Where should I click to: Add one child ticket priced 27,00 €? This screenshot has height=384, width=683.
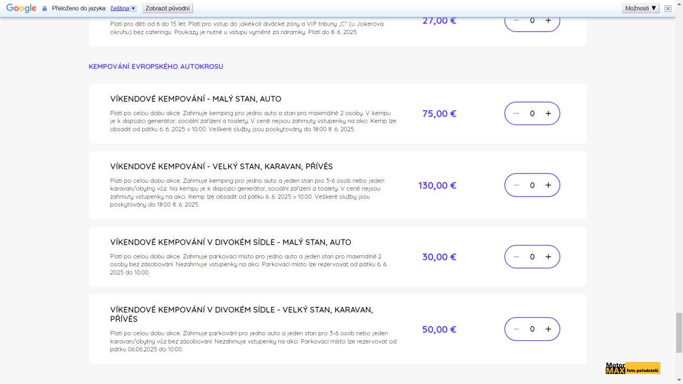pyautogui.click(x=548, y=20)
